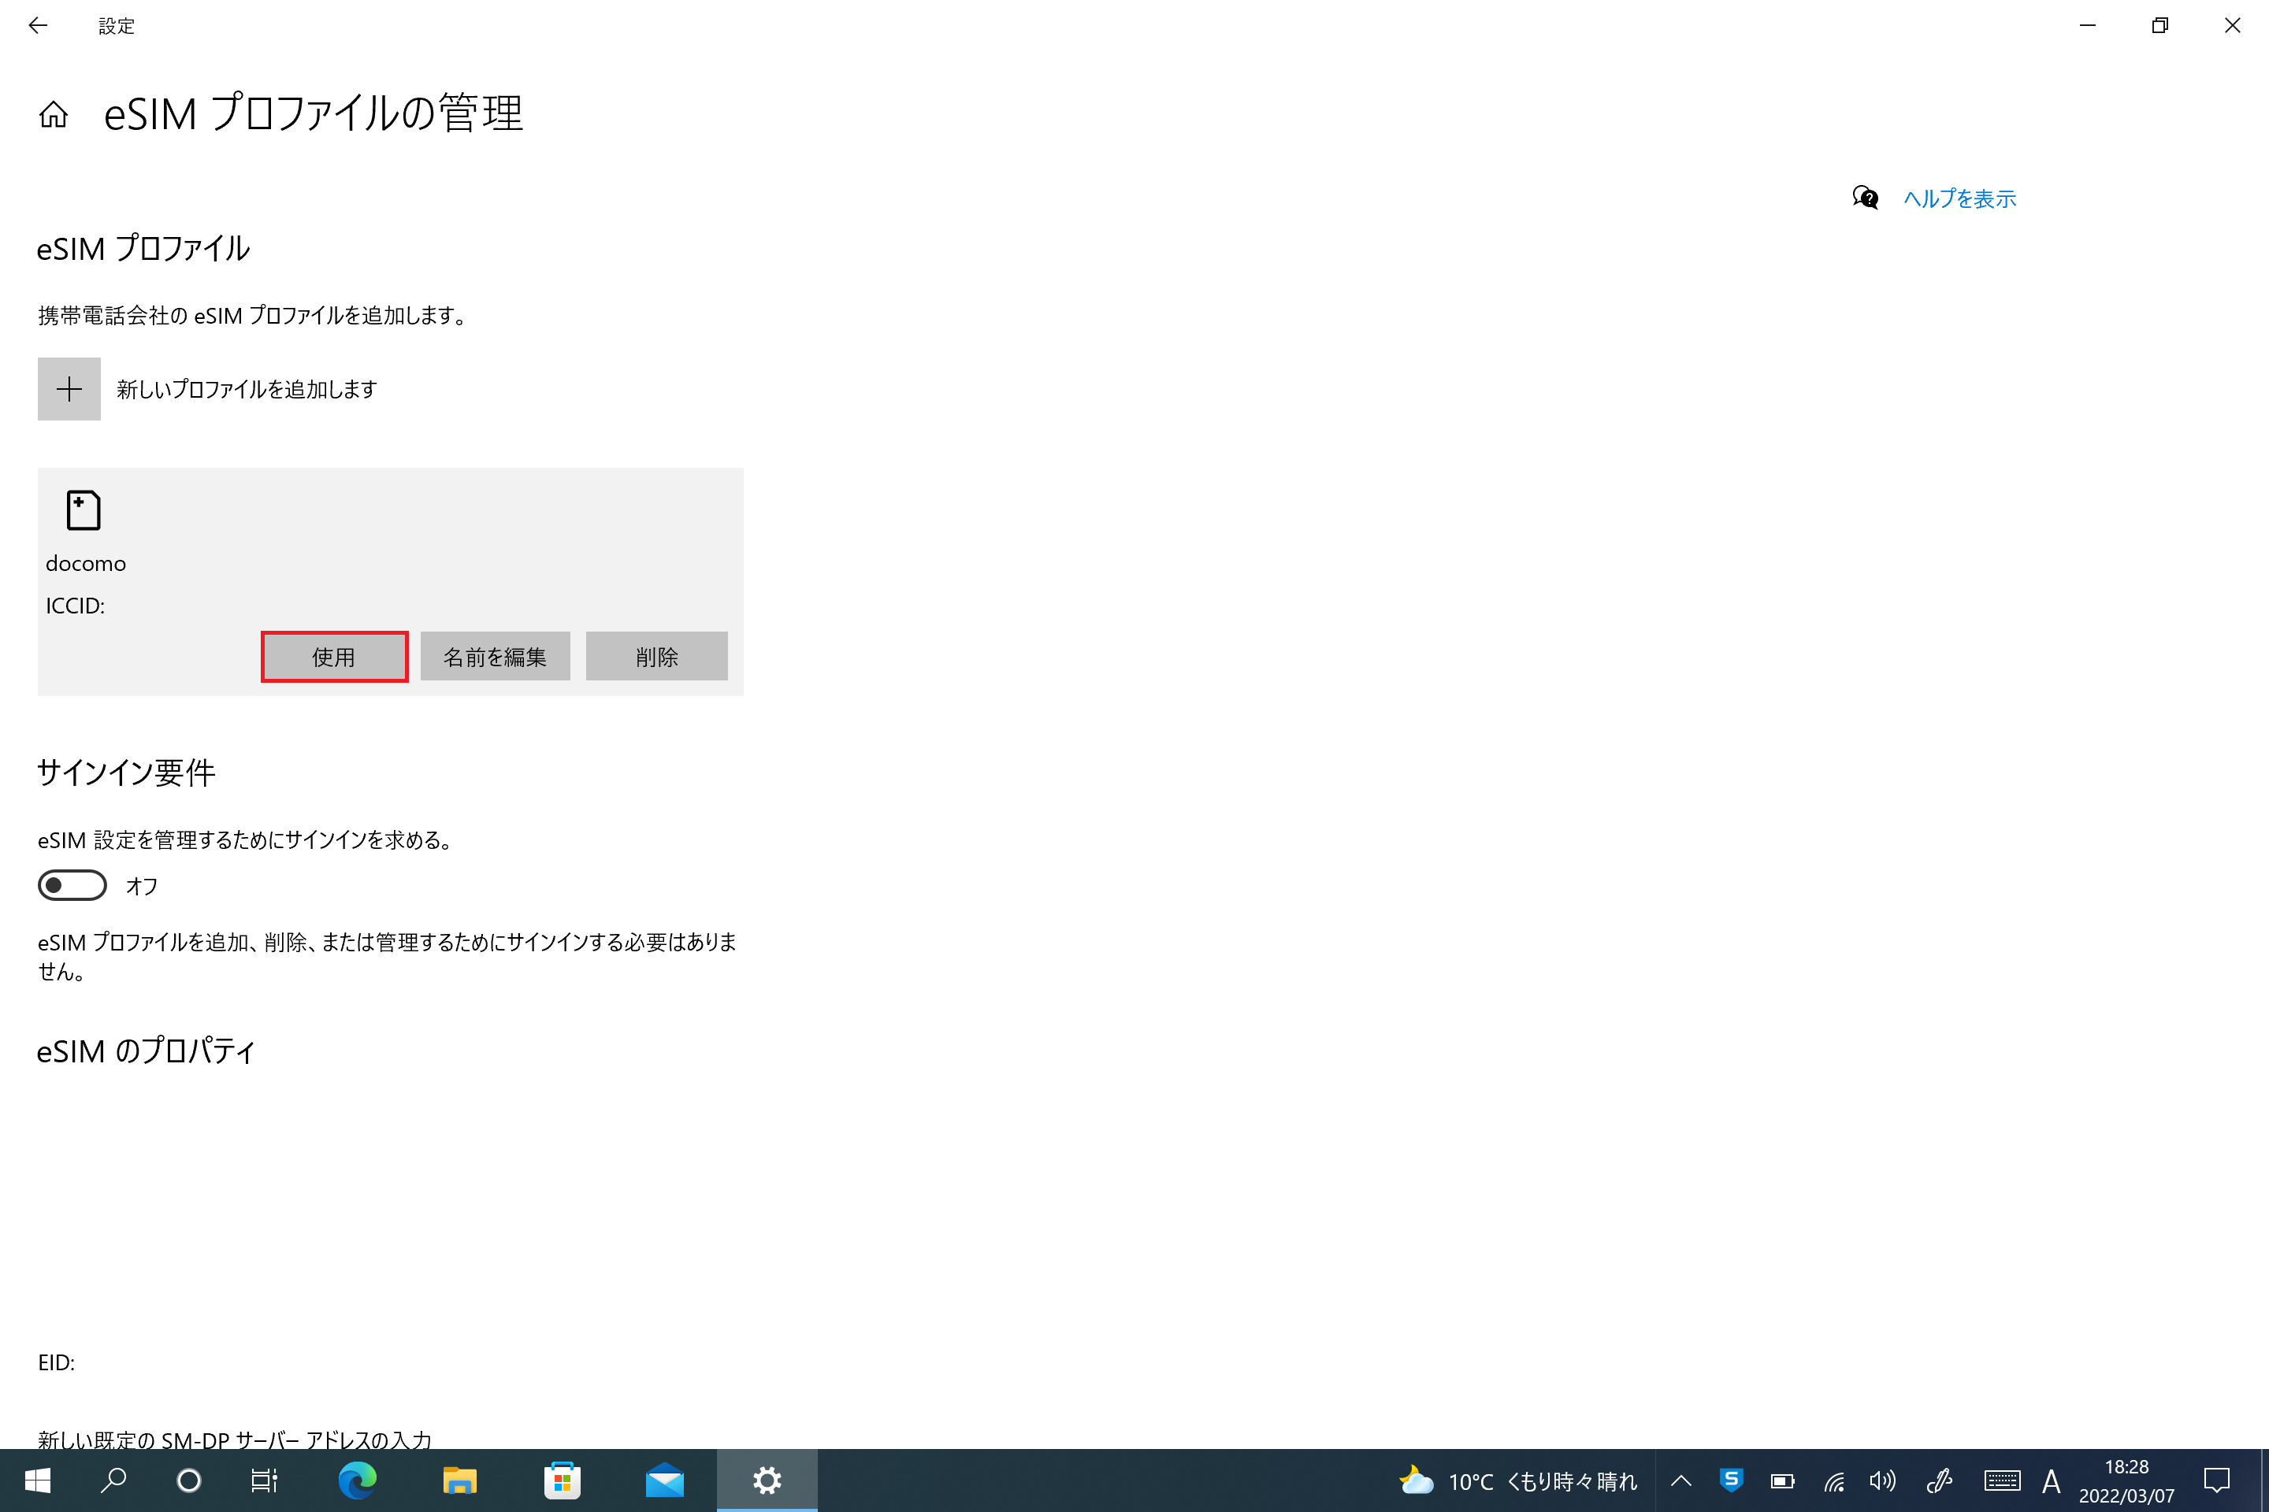The height and width of the screenshot is (1512, 2269).
Task: Click the eSIM のプロパティ heading
Action: (146, 1051)
